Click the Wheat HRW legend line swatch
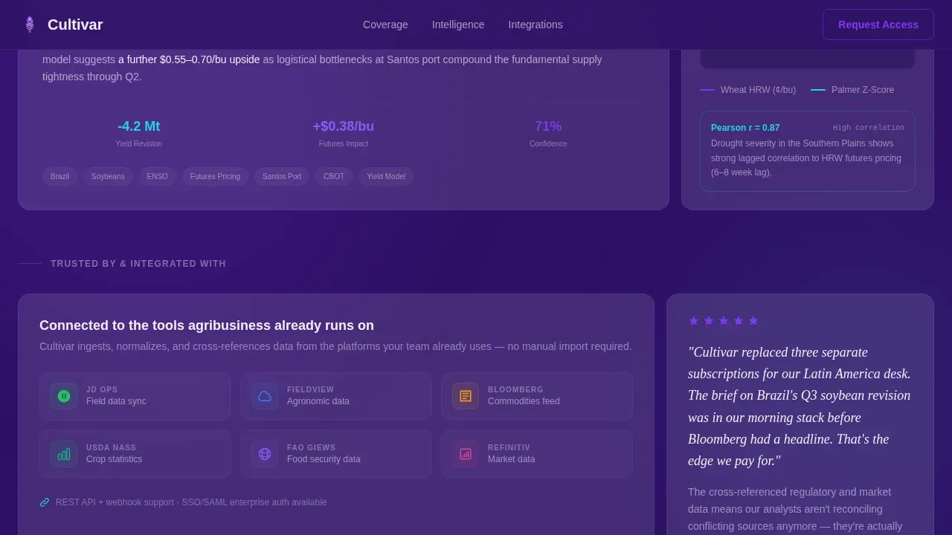 click(x=707, y=90)
